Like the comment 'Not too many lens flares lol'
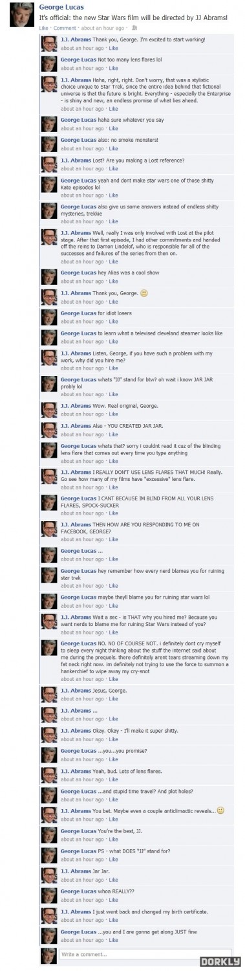 tap(113, 68)
